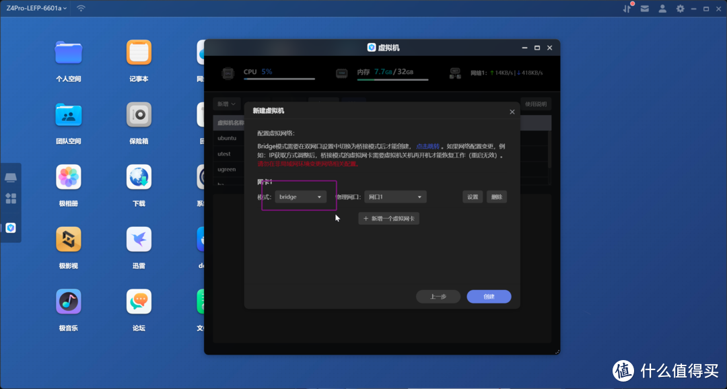This screenshot has height=389, width=727.
Task: Click the 上一步 button
Action: tap(438, 297)
